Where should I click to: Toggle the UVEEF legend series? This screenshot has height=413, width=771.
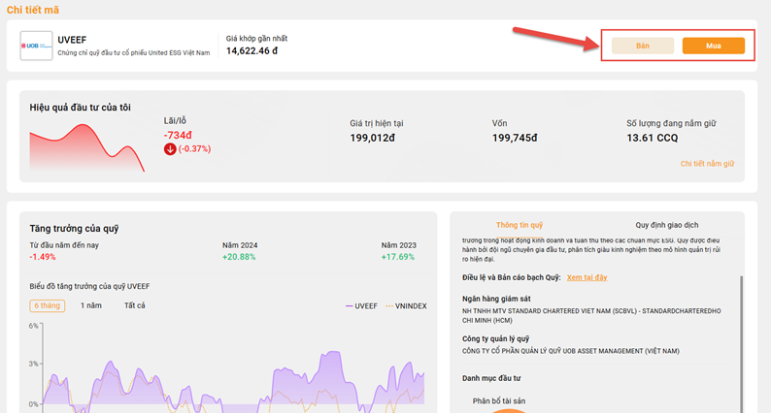click(361, 306)
